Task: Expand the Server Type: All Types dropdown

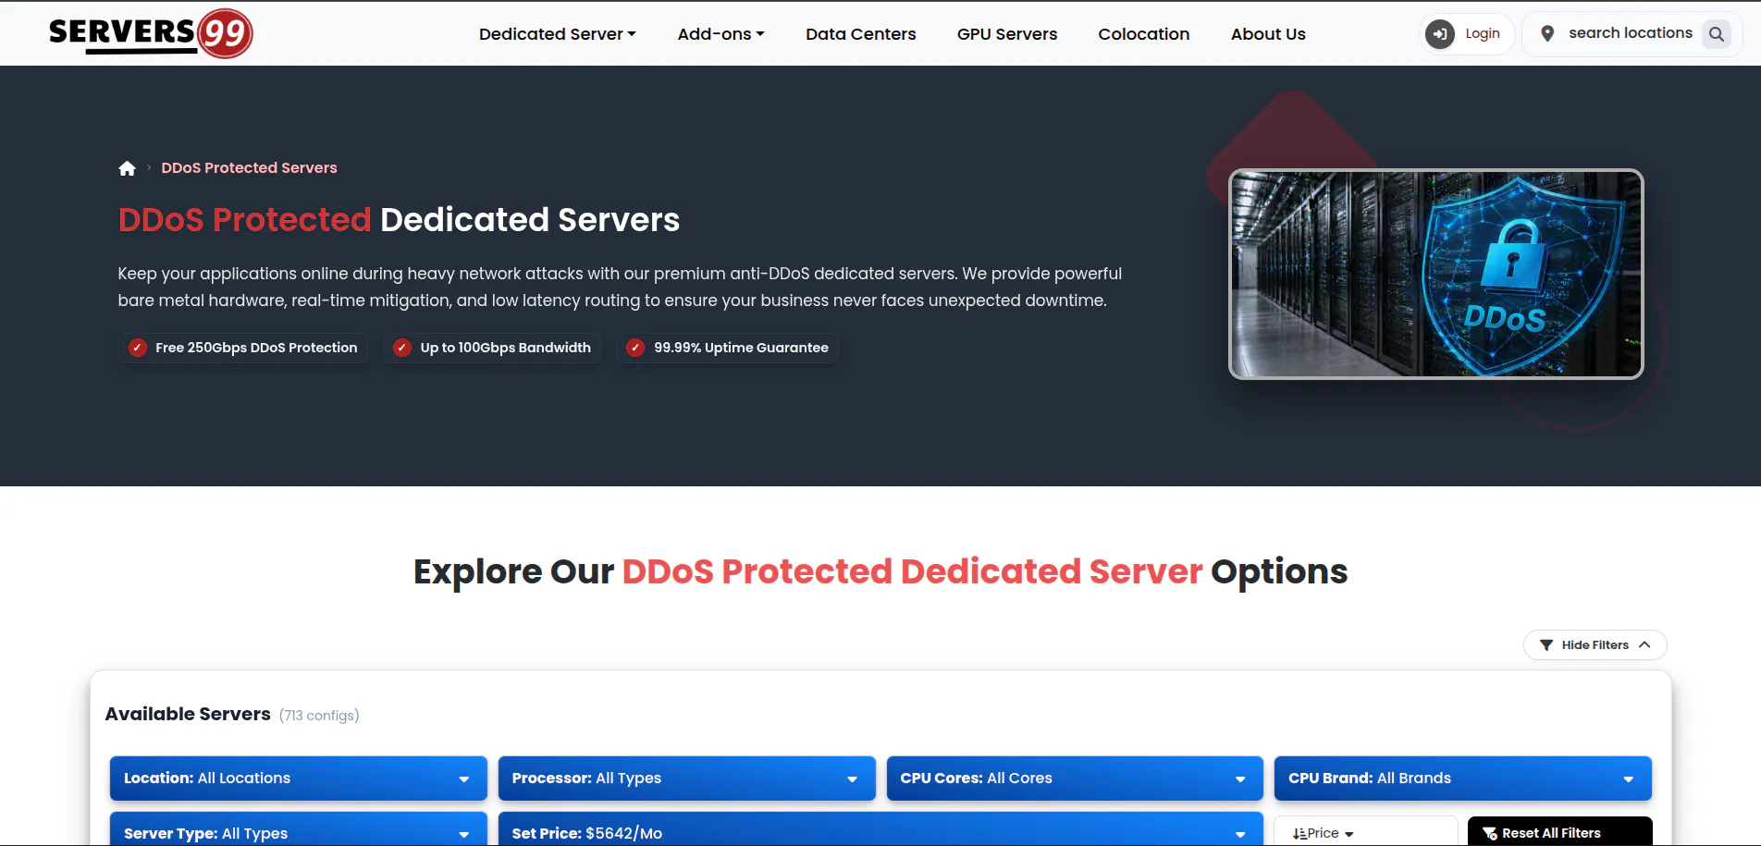Action: tap(298, 829)
